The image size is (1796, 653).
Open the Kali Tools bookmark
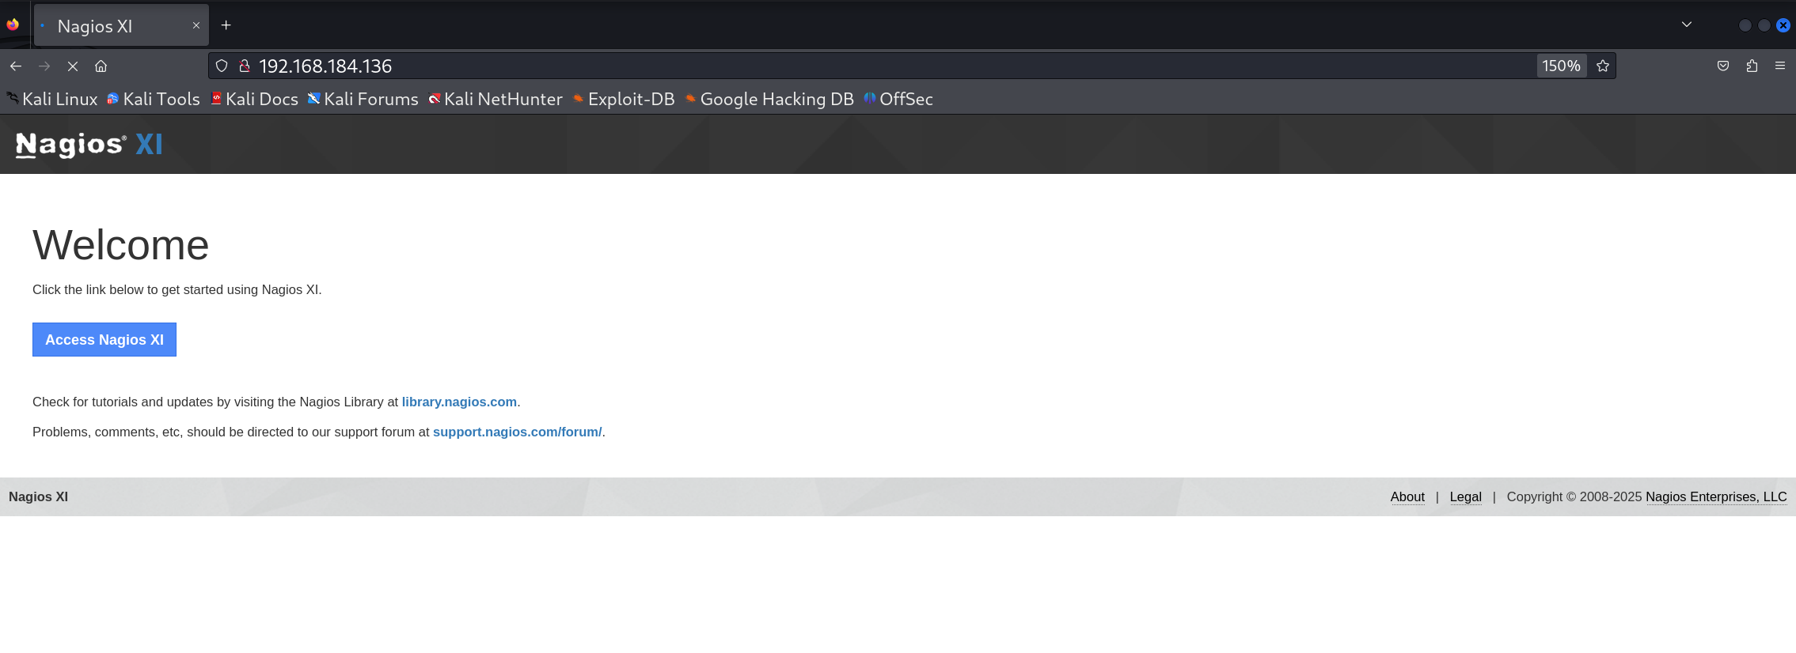[x=154, y=99]
